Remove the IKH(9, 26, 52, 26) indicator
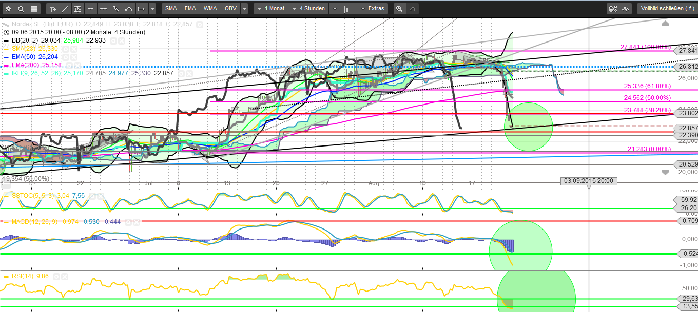This screenshot has height=312, width=698. 189,74
